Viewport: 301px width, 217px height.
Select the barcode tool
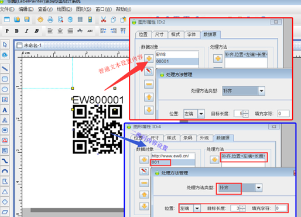pyautogui.click(x=5, y=130)
